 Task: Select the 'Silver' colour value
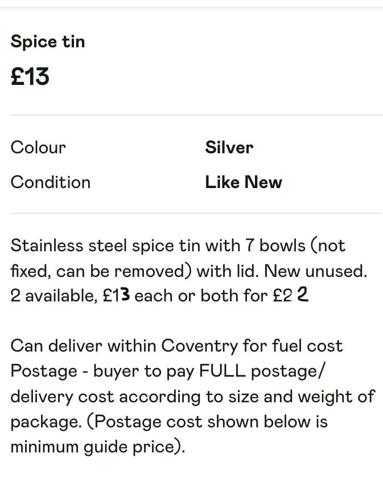tap(229, 148)
